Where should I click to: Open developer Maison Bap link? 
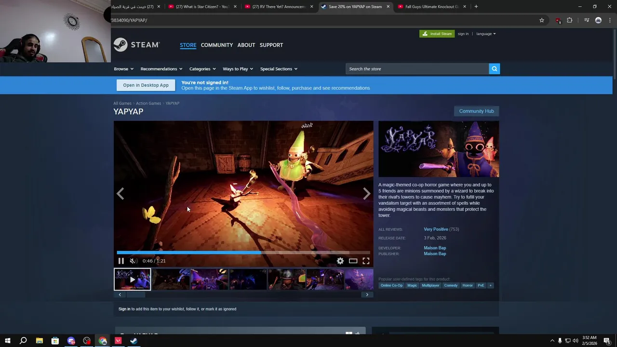pyautogui.click(x=435, y=248)
